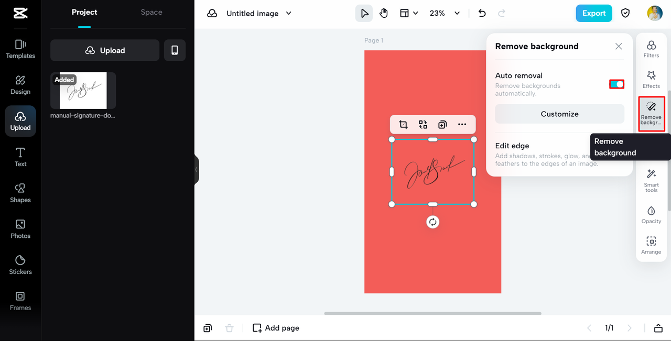Click the upload-from-phone icon button

(x=175, y=50)
